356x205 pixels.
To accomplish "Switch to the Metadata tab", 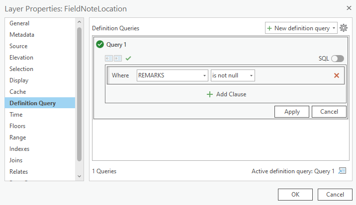I will coord(22,35).
